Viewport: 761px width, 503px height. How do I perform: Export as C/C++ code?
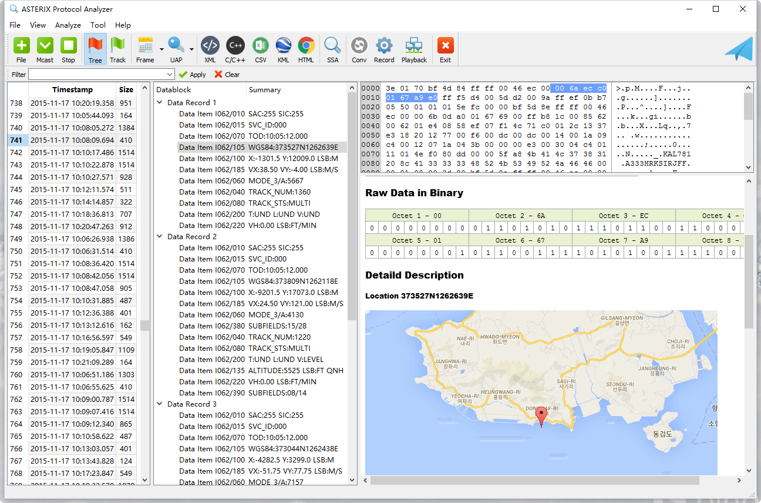[x=235, y=50]
